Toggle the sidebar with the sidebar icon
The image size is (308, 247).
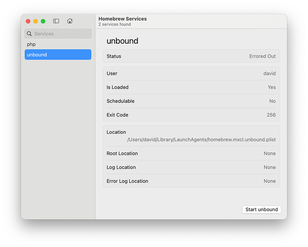click(56, 21)
